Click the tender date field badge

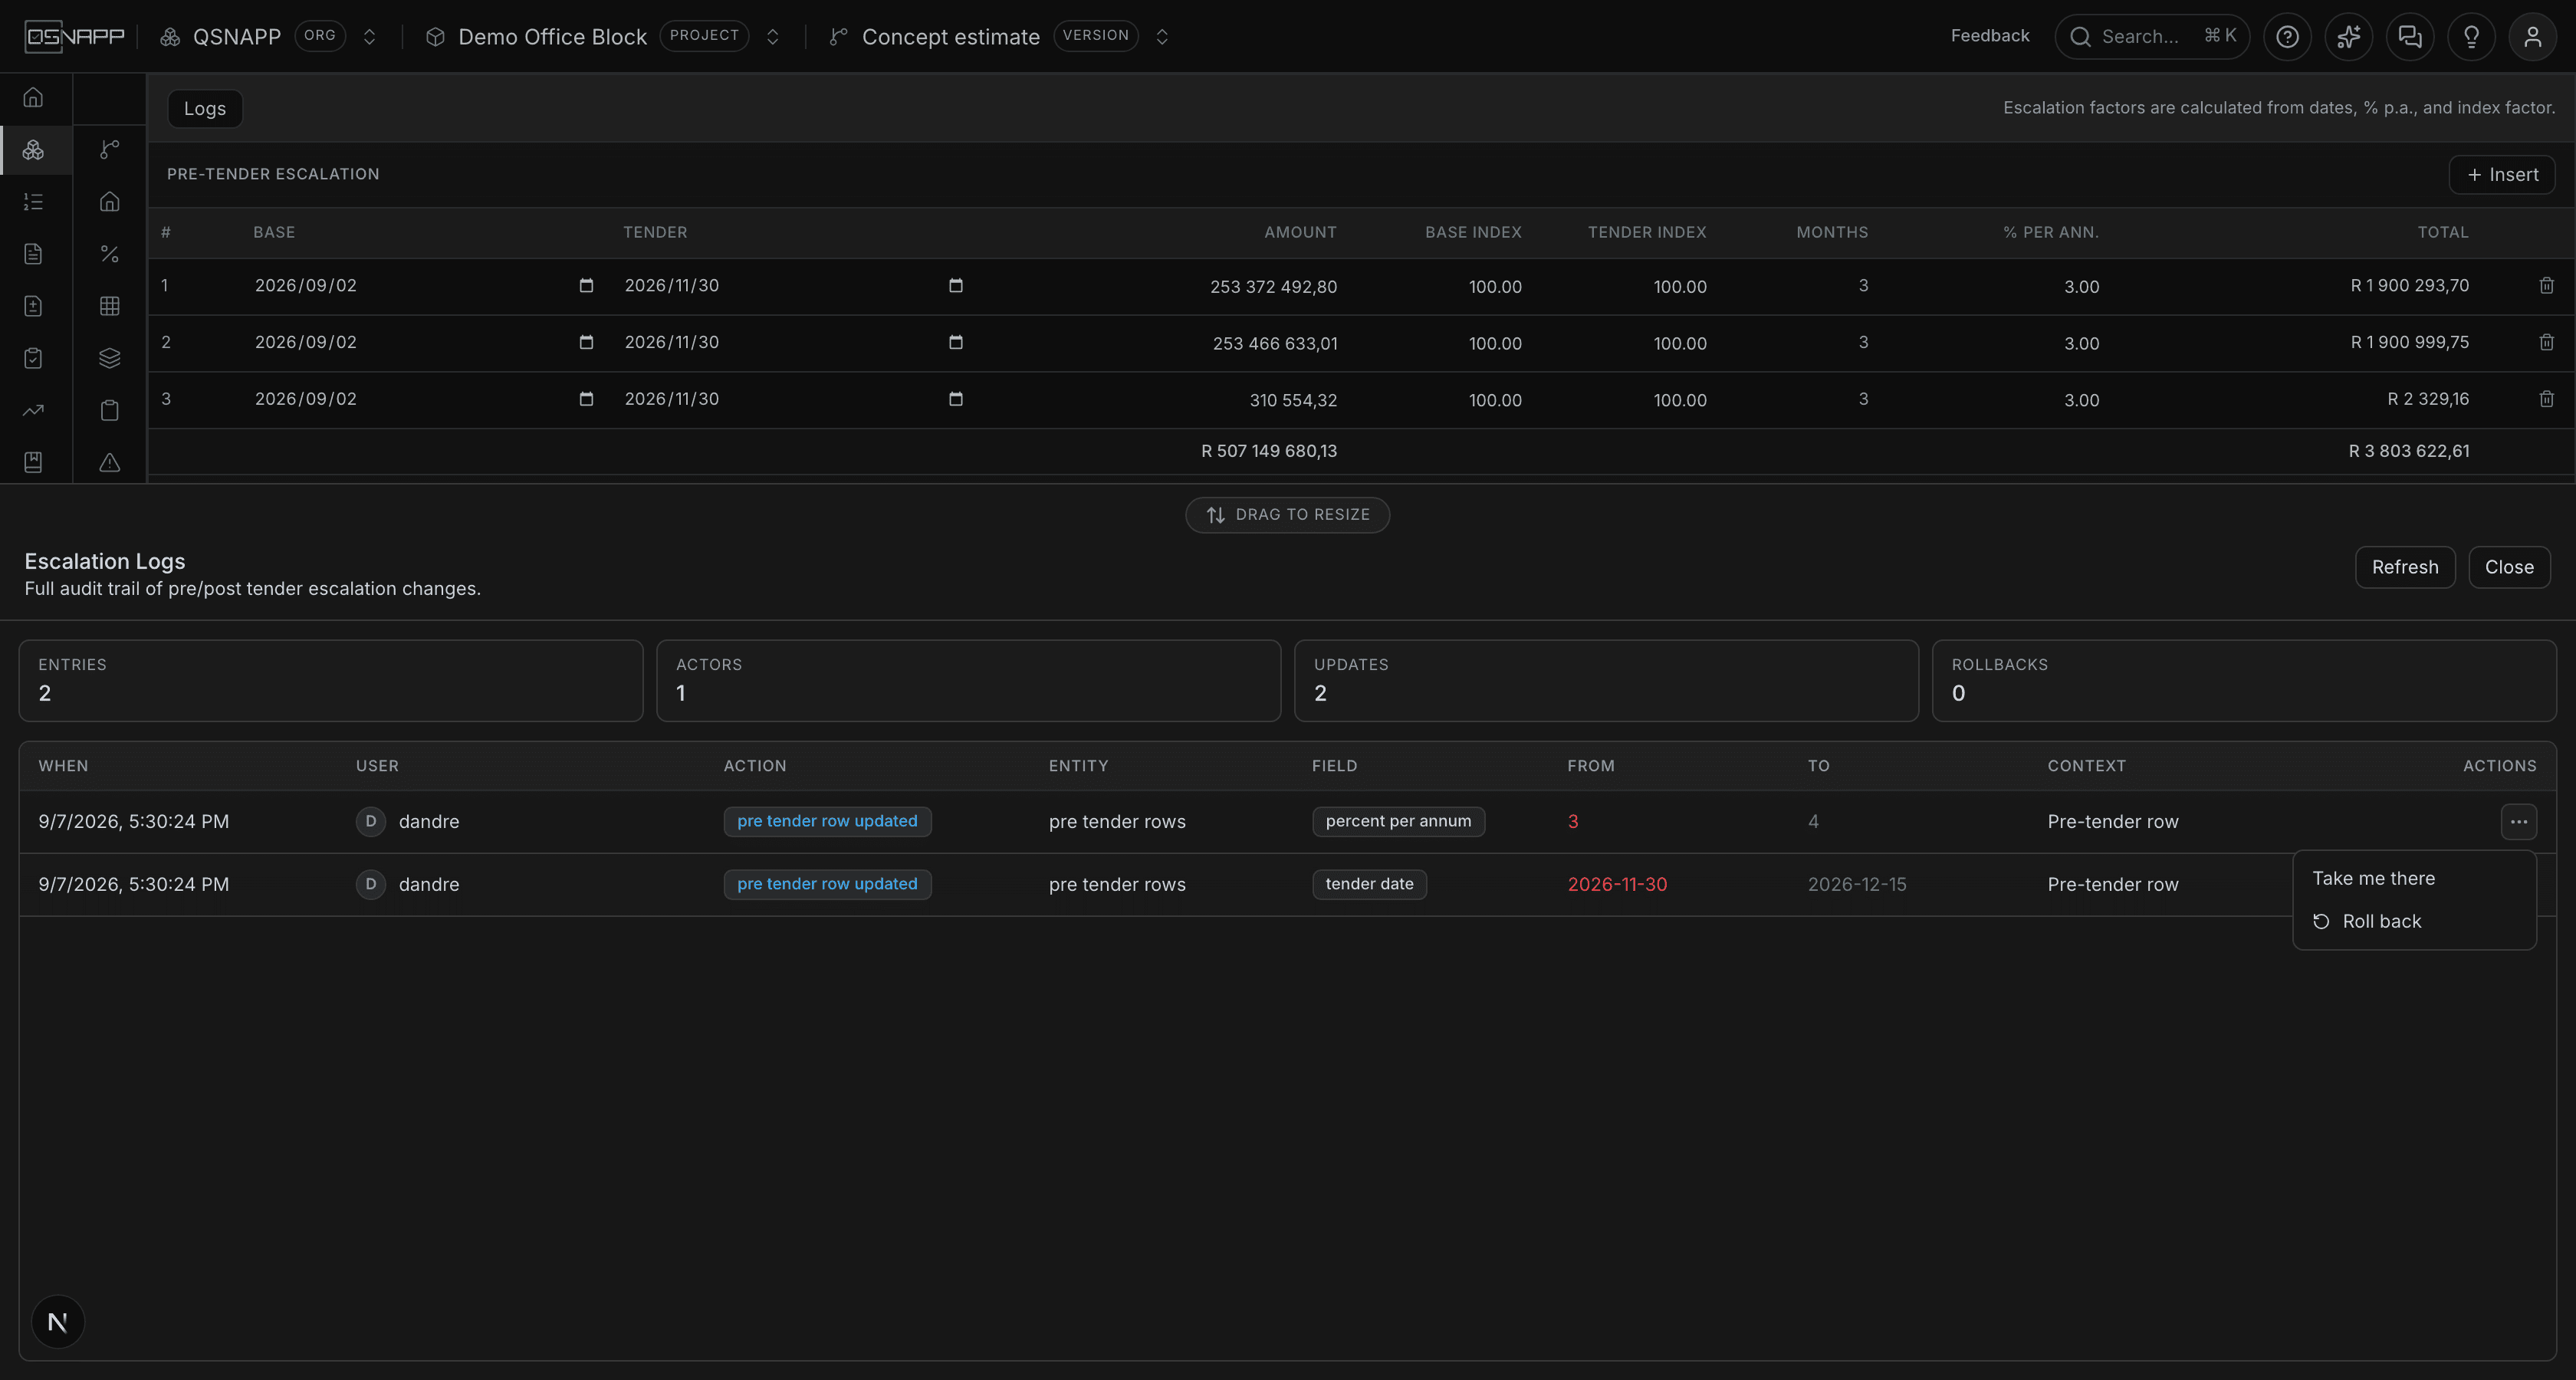pyautogui.click(x=1369, y=885)
